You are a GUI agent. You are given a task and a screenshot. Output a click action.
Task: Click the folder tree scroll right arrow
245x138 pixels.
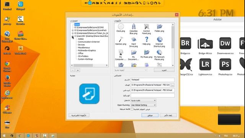coord(107,65)
